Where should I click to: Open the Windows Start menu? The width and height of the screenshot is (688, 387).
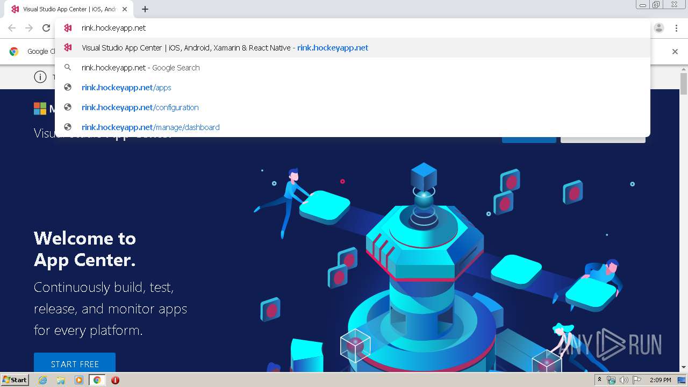[x=15, y=379]
